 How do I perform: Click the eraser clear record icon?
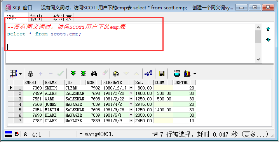(105, 73)
